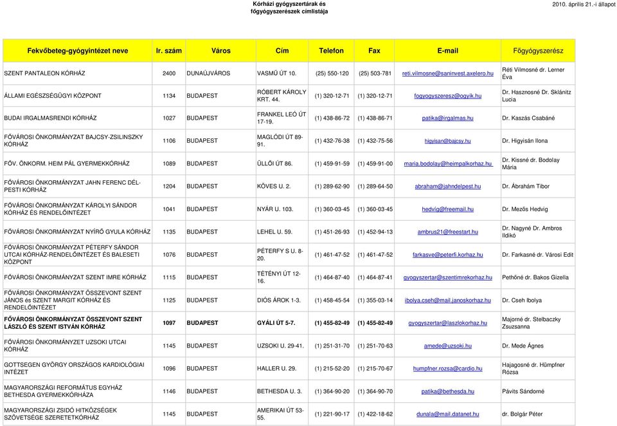
Task: Click the name 'Pethőné dr. Bakos Gizella'
Action: click(535, 277)
